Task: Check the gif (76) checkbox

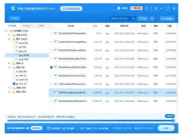Action: click(x=14, y=47)
